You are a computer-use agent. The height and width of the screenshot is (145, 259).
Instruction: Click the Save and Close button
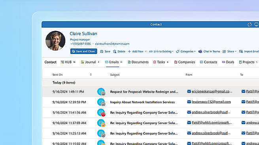[83, 51]
